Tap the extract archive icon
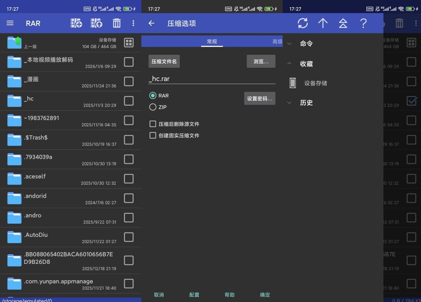 coord(96,23)
